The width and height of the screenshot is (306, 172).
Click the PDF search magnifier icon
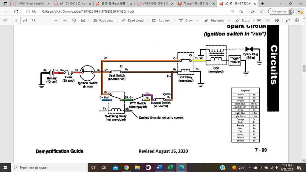pos(34,20)
